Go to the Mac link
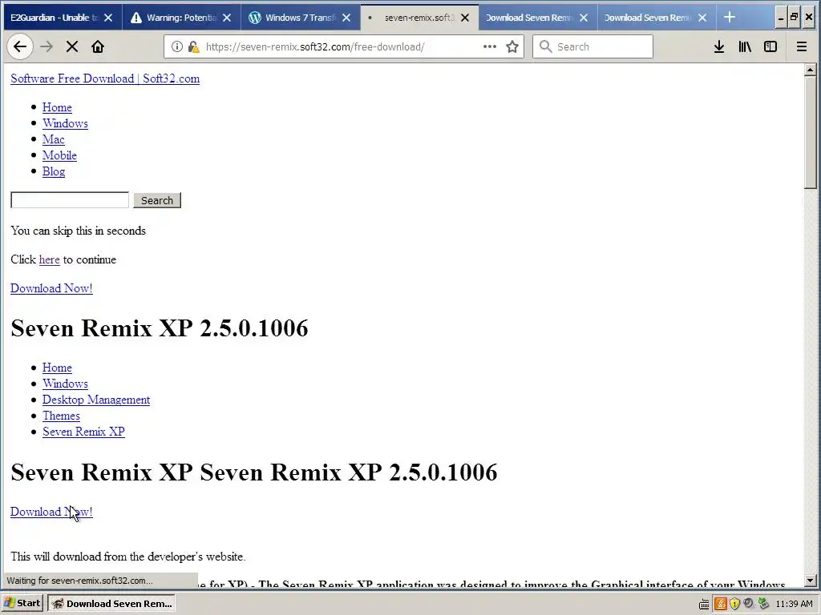This screenshot has height=615, width=821. 54,139
